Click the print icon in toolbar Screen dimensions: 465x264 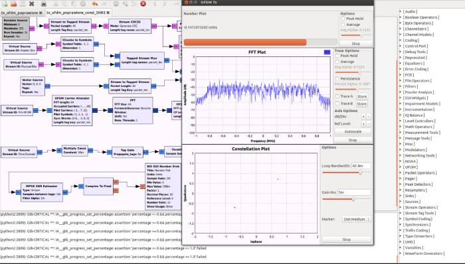pyautogui.click(x=44, y=4)
